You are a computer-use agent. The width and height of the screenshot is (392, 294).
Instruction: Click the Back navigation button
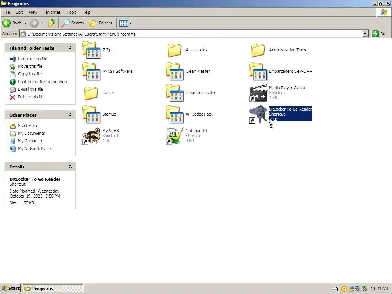[12, 23]
